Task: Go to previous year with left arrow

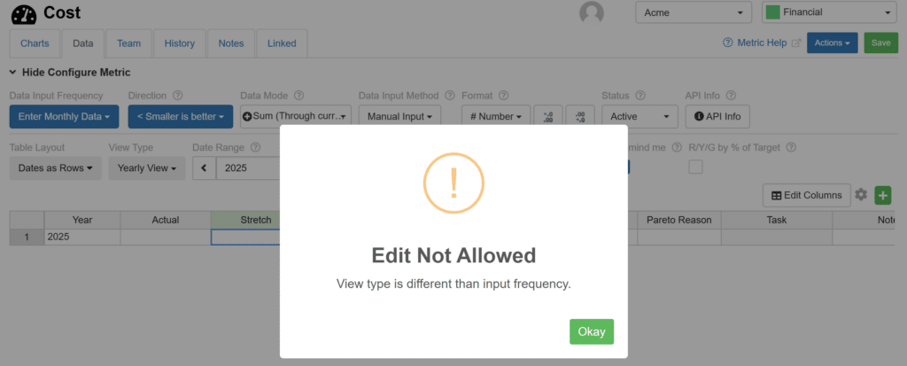Action: point(204,167)
